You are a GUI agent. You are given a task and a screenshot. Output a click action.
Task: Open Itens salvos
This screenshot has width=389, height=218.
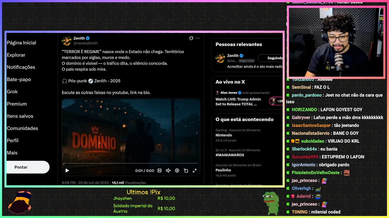click(x=20, y=116)
